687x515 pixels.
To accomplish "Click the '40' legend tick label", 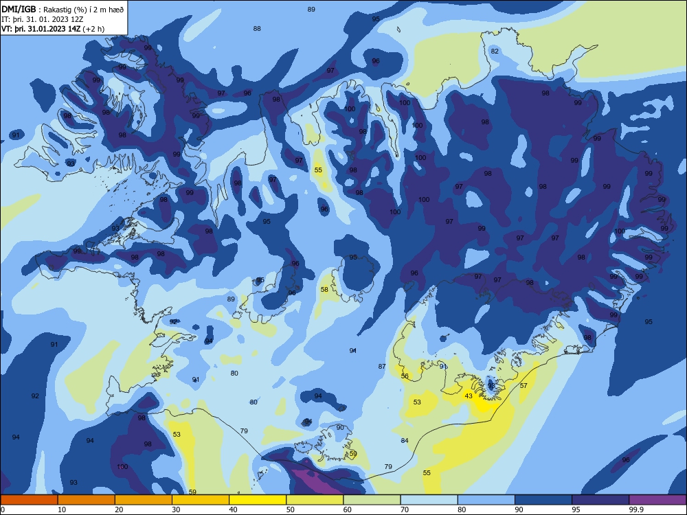I will coord(233,510).
